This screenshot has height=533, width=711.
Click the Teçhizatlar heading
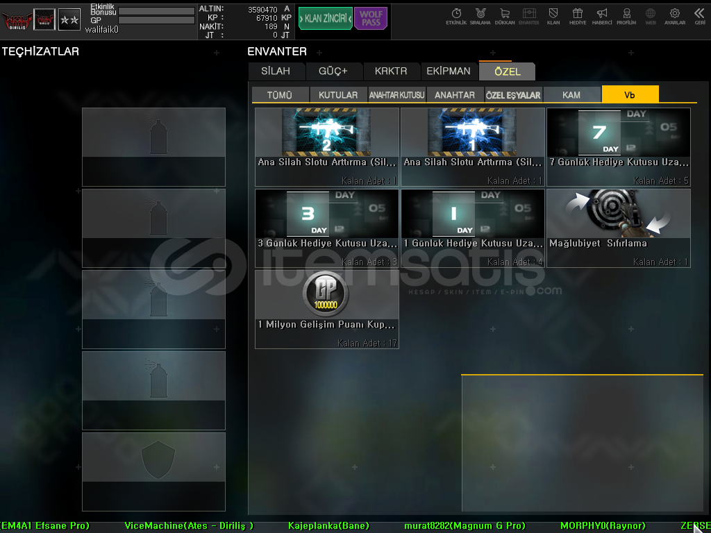click(x=40, y=51)
